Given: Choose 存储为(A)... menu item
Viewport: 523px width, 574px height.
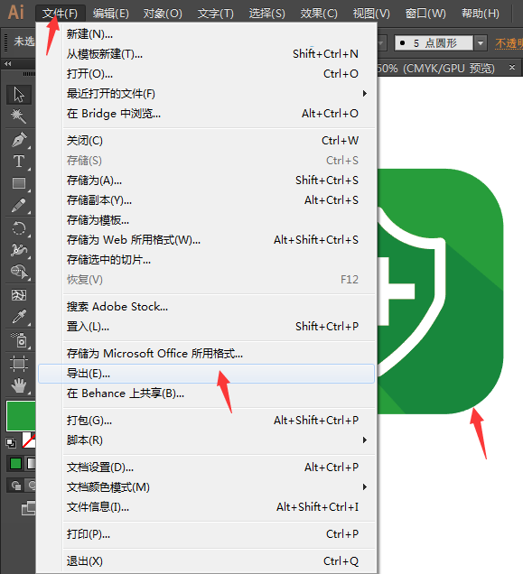Looking at the screenshot, I should (x=206, y=181).
